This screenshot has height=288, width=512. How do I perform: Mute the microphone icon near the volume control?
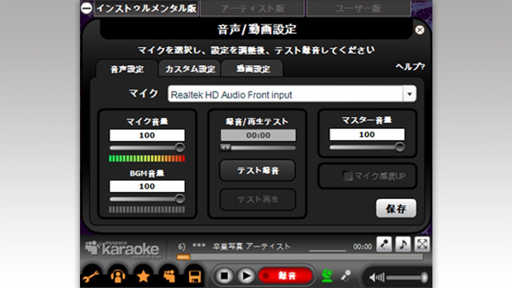pos(346,276)
